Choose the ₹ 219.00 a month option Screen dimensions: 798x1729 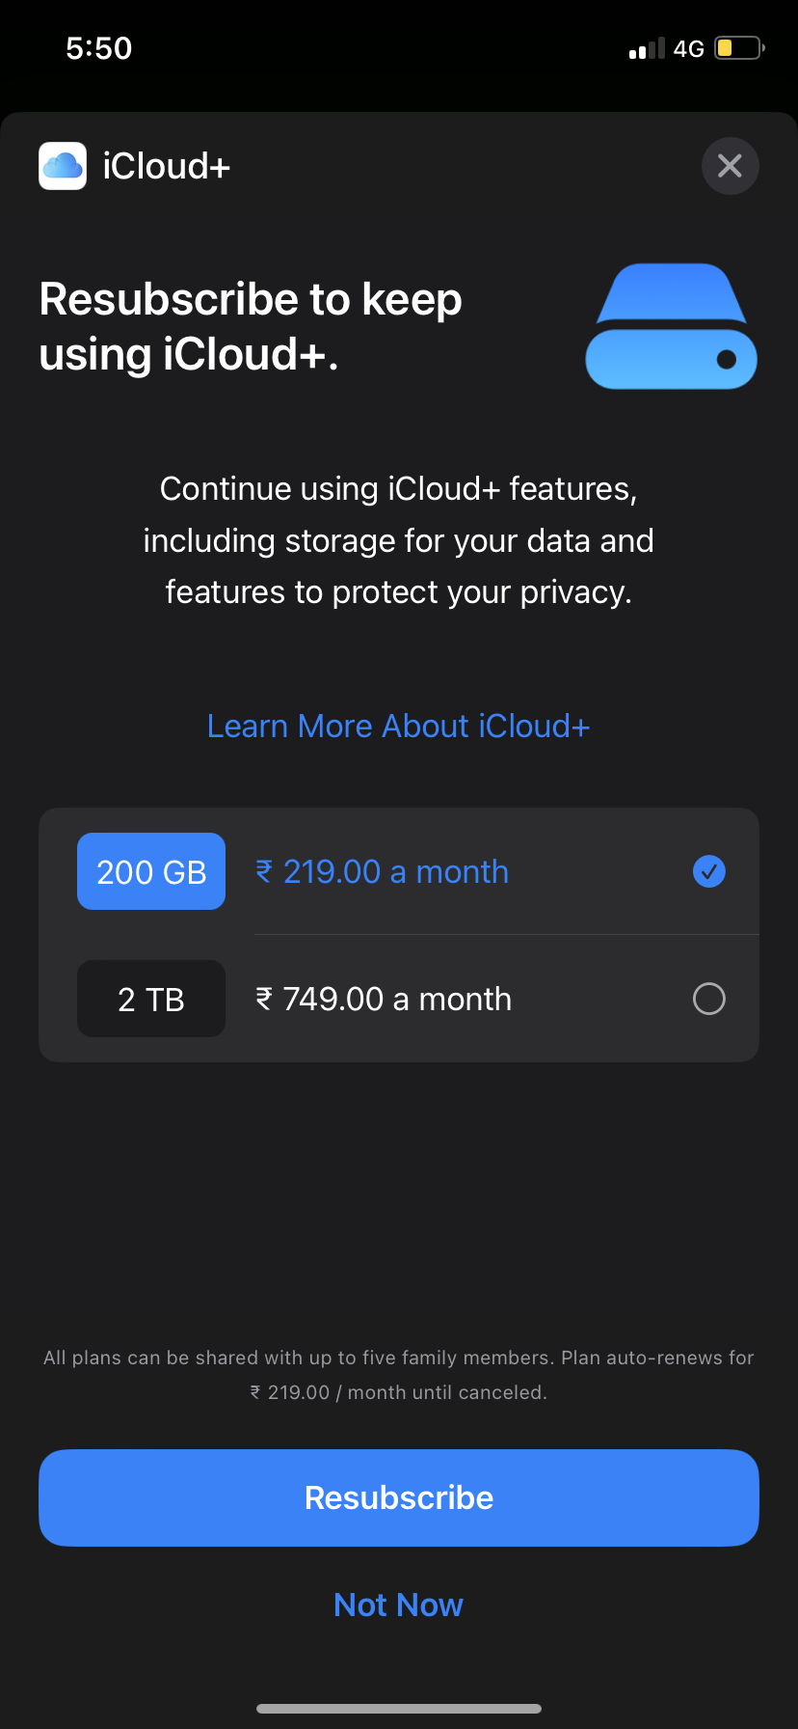pyautogui.click(x=382, y=871)
